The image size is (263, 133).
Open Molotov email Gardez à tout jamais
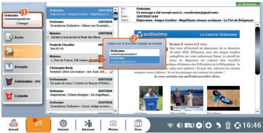point(80,35)
